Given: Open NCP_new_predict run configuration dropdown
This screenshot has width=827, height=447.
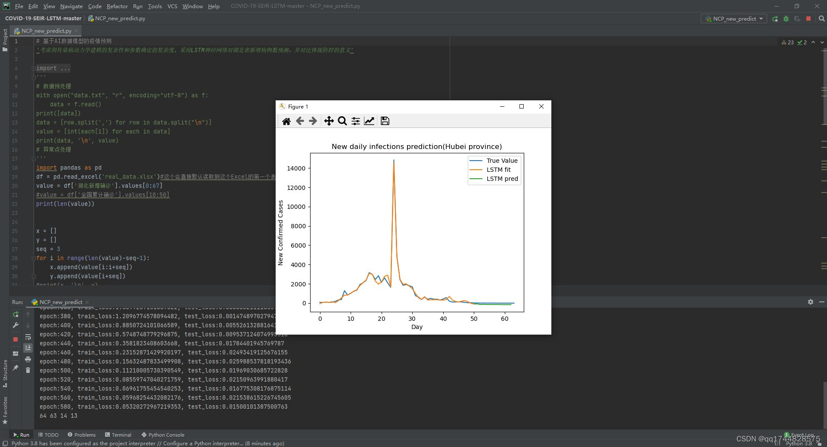Looking at the screenshot, I should pyautogui.click(x=734, y=19).
